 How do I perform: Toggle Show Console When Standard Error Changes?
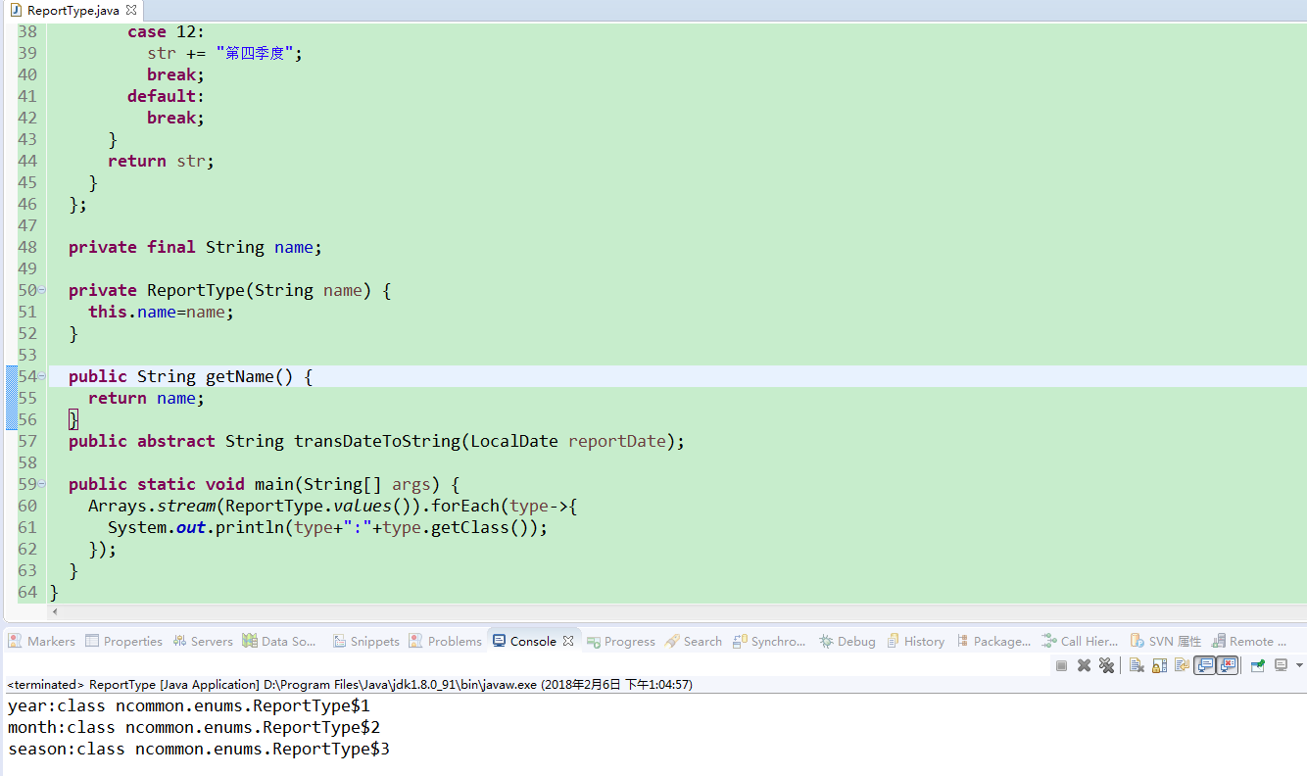click(x=1229, y=665)
